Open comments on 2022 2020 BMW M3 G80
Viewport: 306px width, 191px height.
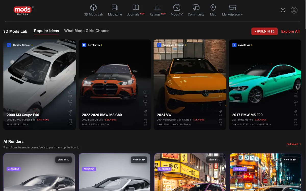pos(145,102)
